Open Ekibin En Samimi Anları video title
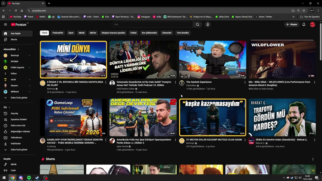Screen dimensions: 322x181 point(281,140)
